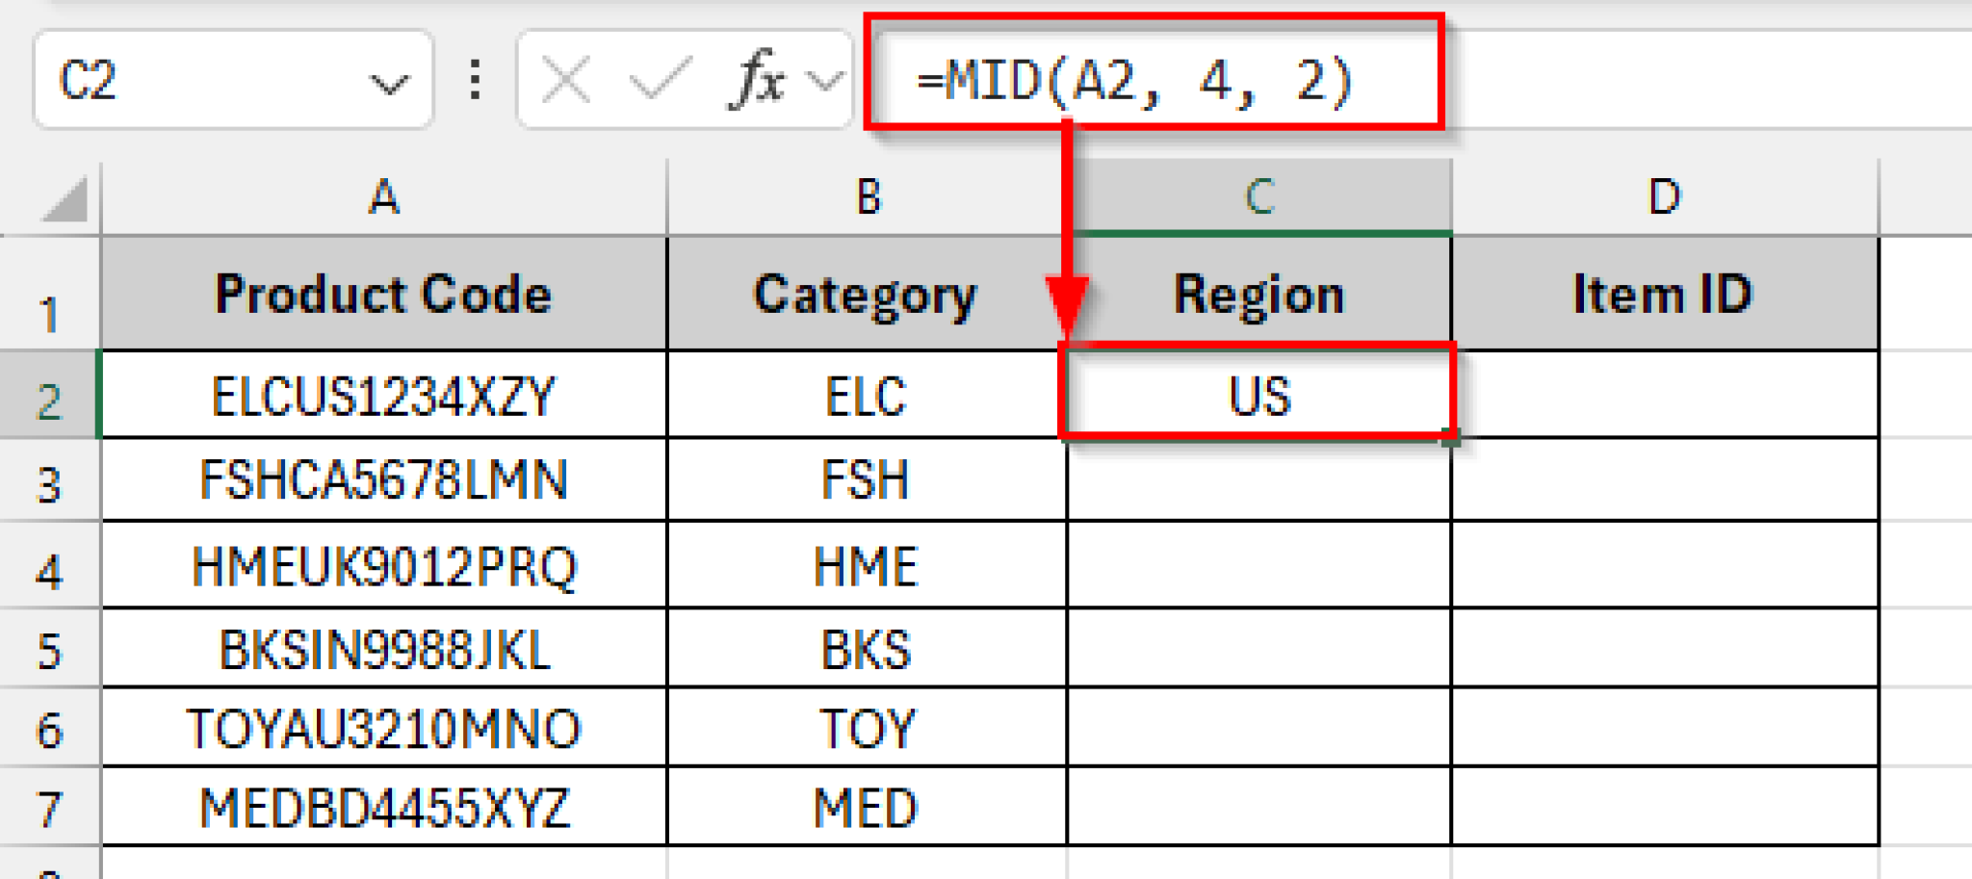The height and width of the screenshot is (879, 1972).
Task: Select column C header
Action: 1258,197
